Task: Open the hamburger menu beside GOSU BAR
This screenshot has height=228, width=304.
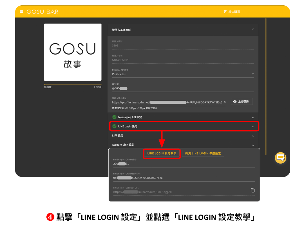Action: pos(21,12)
